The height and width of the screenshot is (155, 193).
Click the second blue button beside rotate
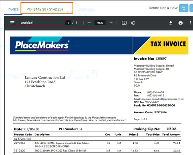[191, 8]
